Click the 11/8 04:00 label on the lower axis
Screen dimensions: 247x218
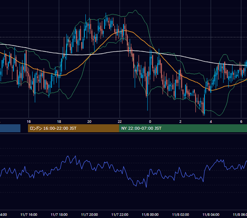(x=211, y=214)
